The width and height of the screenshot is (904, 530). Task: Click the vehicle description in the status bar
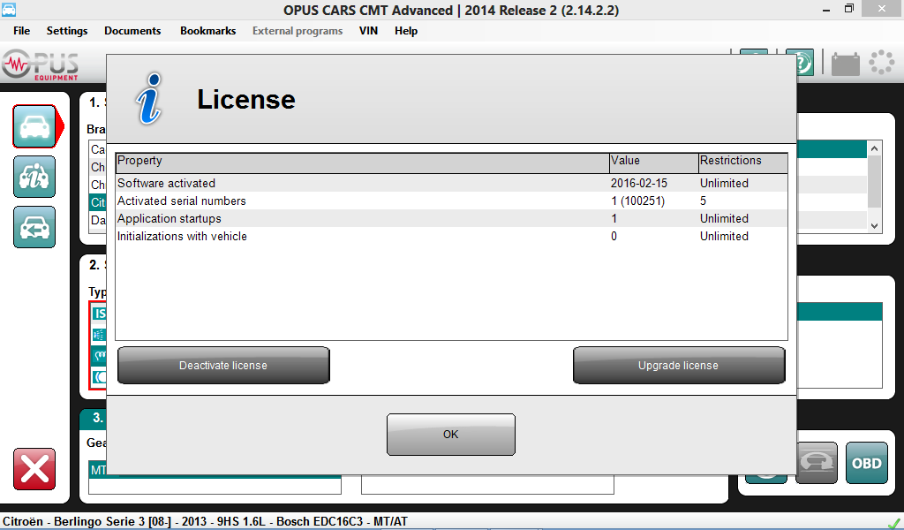[205, 521]
